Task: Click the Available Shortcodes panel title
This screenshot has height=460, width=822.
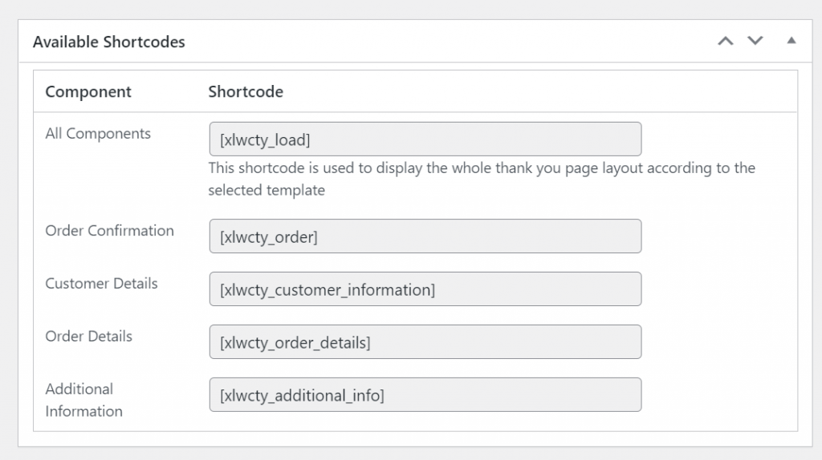Action: coord(109,42)
